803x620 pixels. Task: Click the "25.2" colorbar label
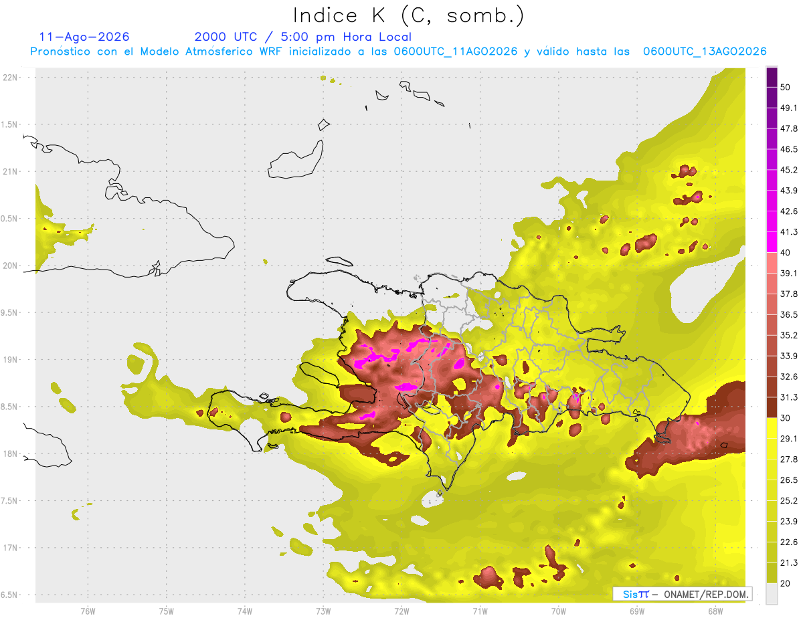point(788,500)
